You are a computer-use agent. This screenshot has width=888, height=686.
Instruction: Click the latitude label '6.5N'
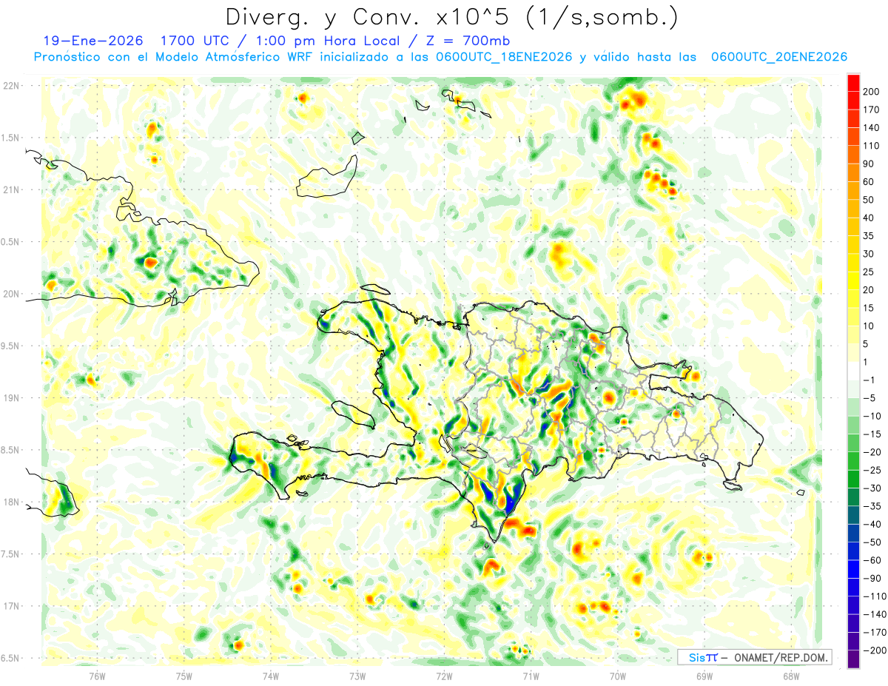tap(10, 658)
